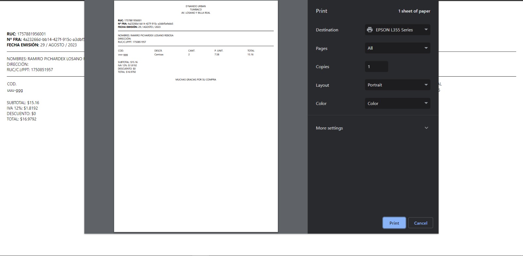Click the Copies label
The height and width of the screenshot is (256, 523).
322,67
